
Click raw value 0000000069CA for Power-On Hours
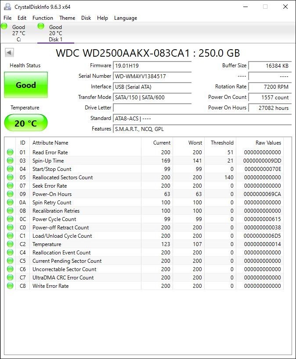pyautogui.click(x=262, y=194)
